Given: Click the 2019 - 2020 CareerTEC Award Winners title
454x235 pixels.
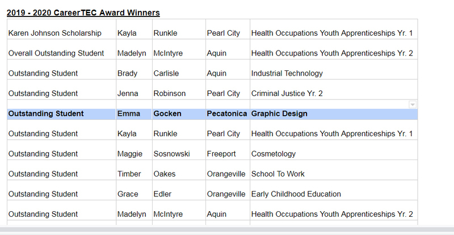Looking at the screenshot, I should coord(83,12).
